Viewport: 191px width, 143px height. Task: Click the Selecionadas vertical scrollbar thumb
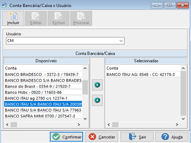[183, 93]
